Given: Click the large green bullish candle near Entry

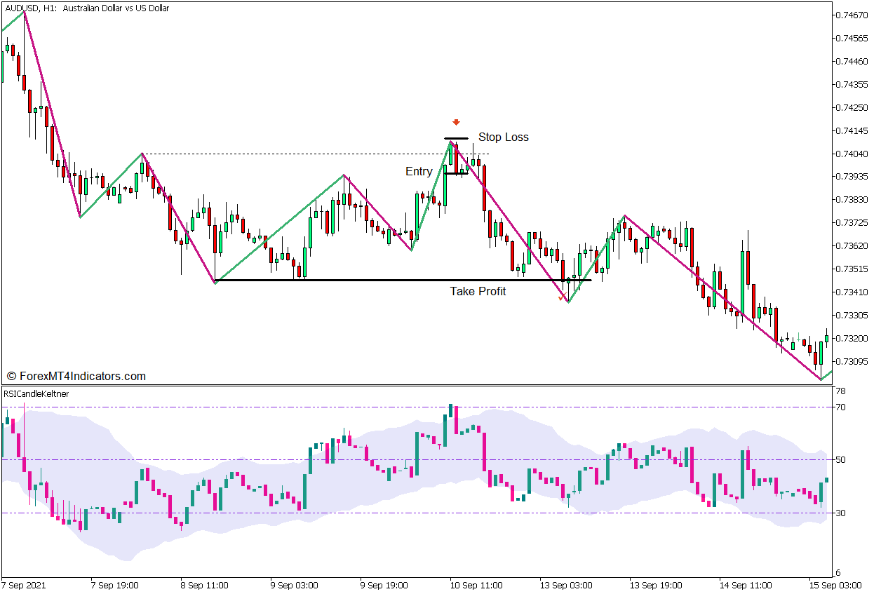Looking at the screenshot, I should point(443,189).
